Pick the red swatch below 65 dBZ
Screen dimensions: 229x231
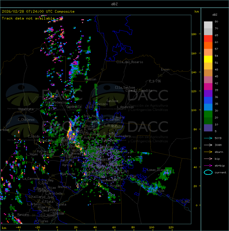click(x=208, y=39)
